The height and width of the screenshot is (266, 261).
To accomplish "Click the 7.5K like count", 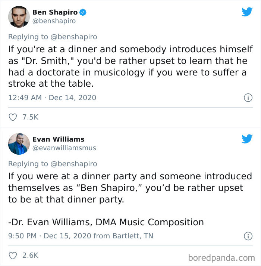I will (31, 117).
